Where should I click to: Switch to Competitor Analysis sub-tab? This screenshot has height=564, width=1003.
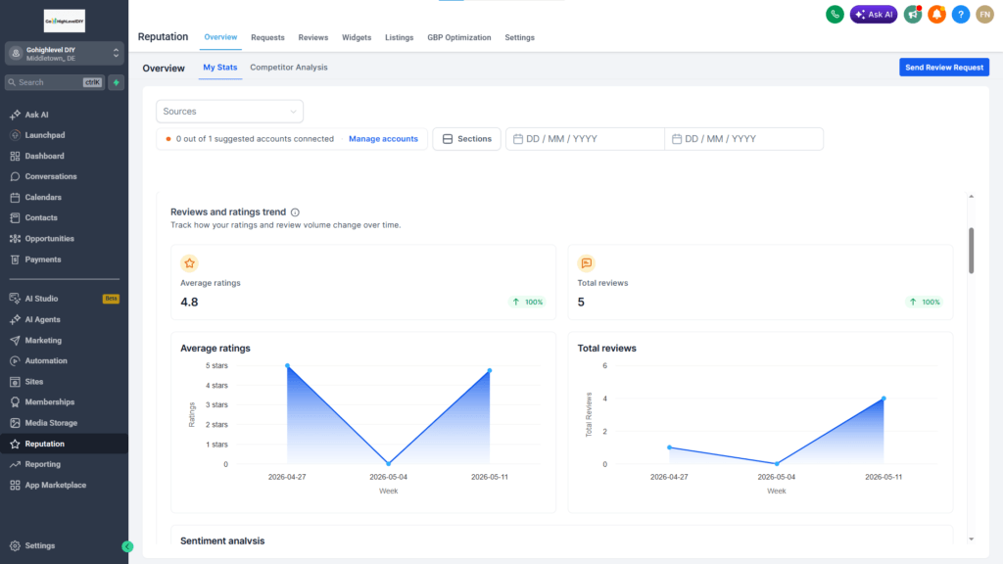click(x=289, y=68)
